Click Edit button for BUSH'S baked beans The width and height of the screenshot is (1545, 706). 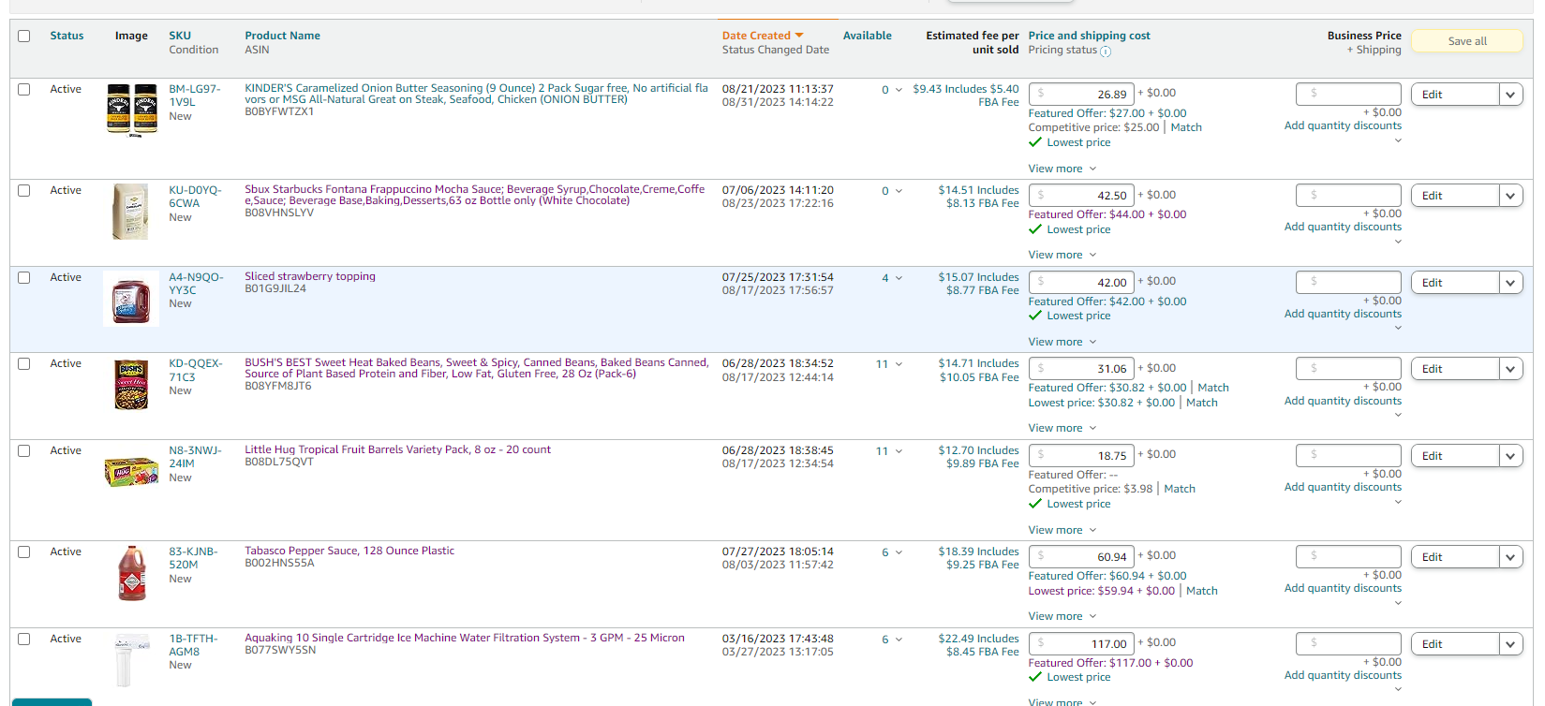click(1455, 369)
